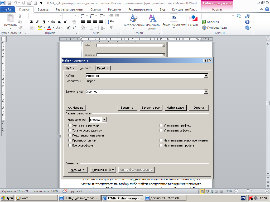Open the Пуск Start menu
Viewport: 270px width, 202px height.
point(7,198)
